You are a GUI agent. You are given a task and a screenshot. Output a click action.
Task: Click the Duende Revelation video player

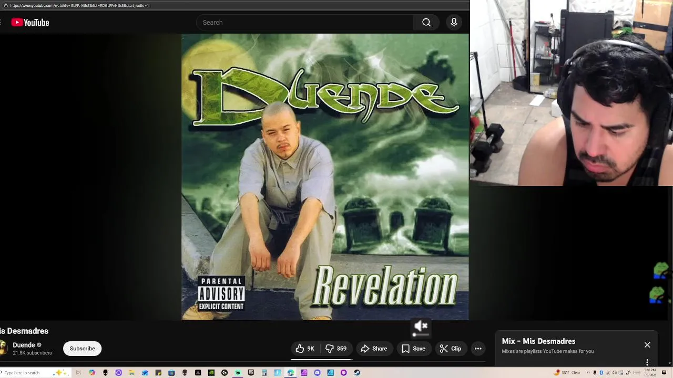(325, 177)
